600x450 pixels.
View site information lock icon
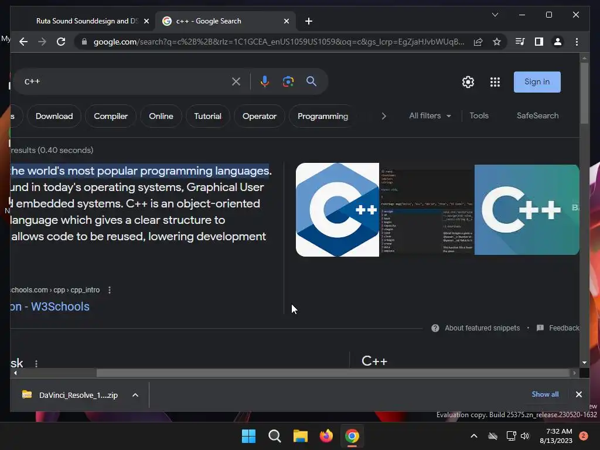point(84,42)
